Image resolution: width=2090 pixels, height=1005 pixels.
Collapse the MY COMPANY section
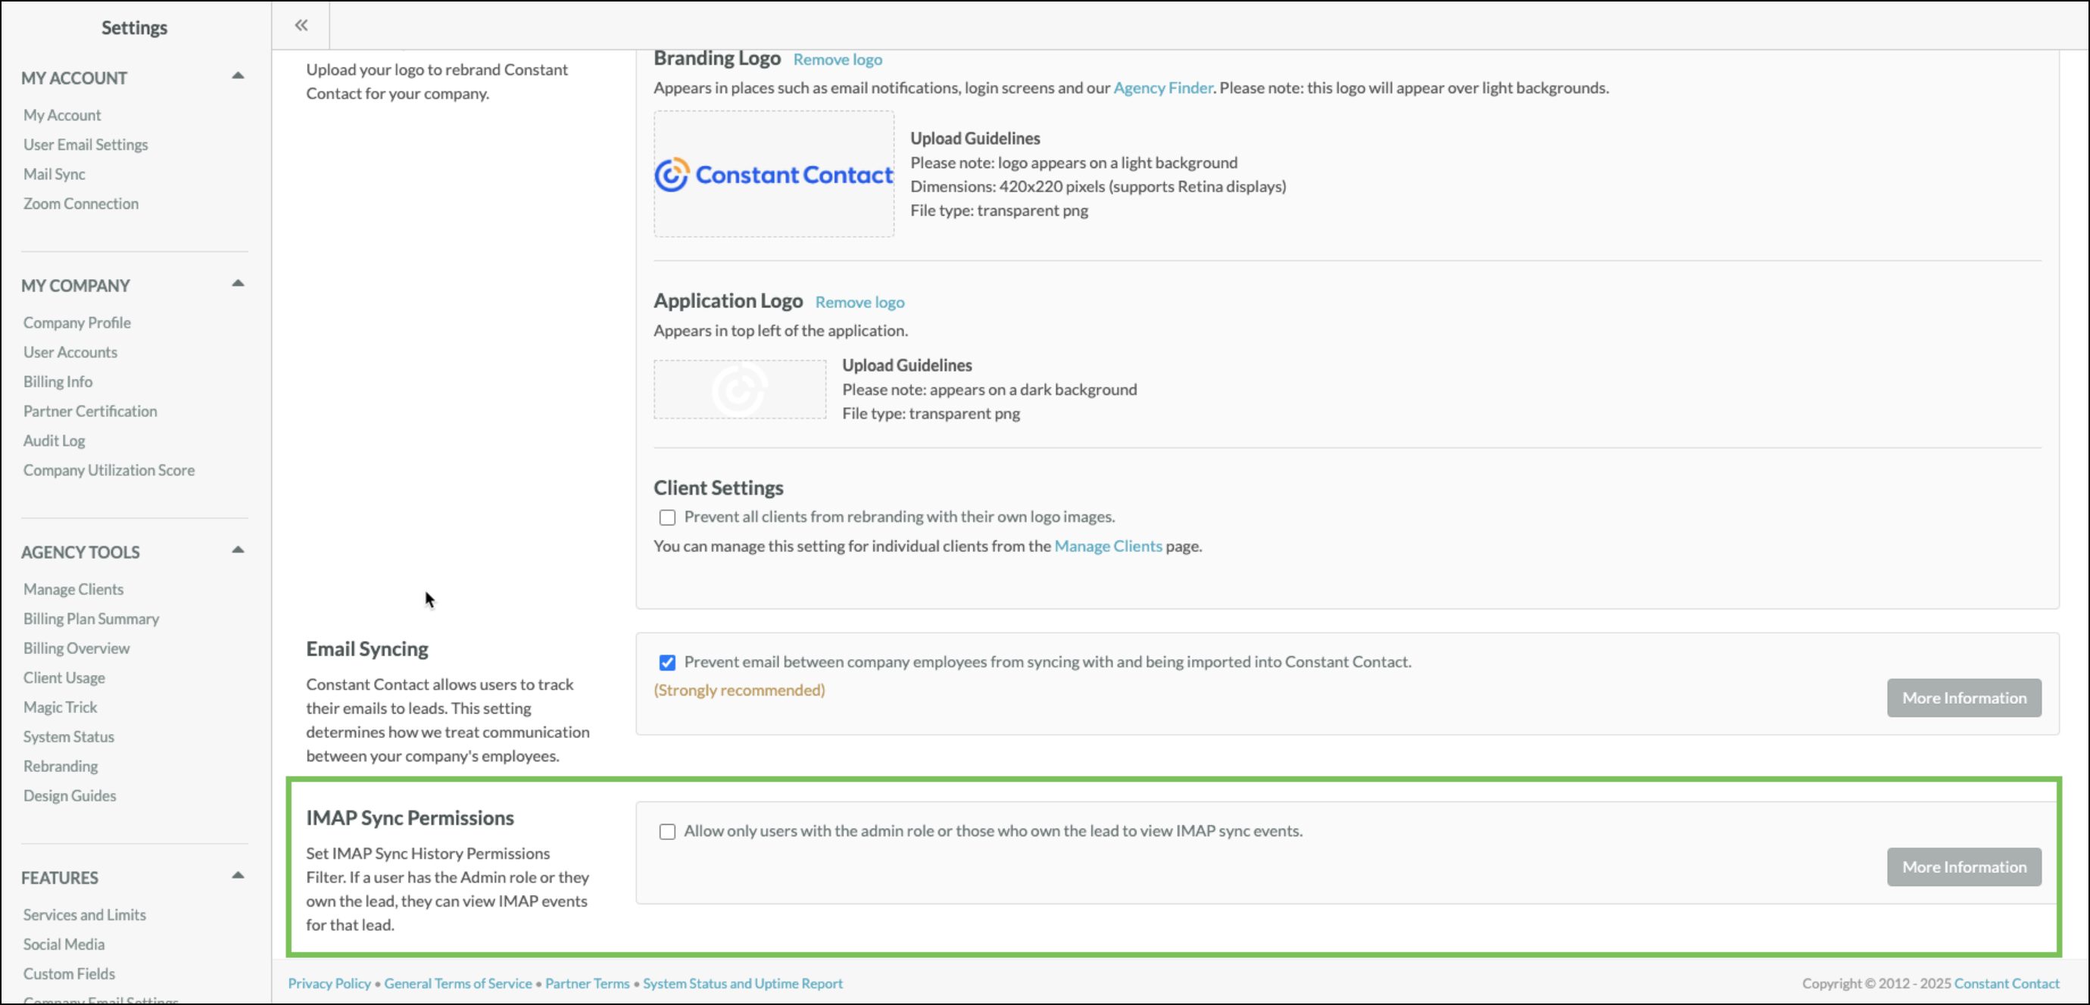(238, 284)
